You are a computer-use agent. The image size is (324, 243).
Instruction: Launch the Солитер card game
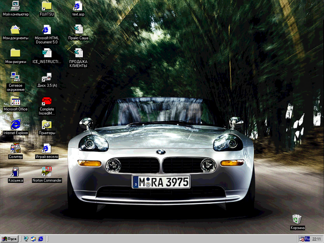point(15,149)
